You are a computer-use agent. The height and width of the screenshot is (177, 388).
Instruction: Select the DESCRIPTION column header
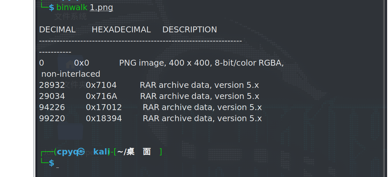click(x=189, y=30)
